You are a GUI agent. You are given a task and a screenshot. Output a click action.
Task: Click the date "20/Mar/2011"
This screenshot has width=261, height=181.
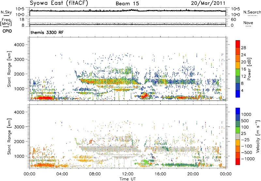pyautogui.click(x=208, y=3)
